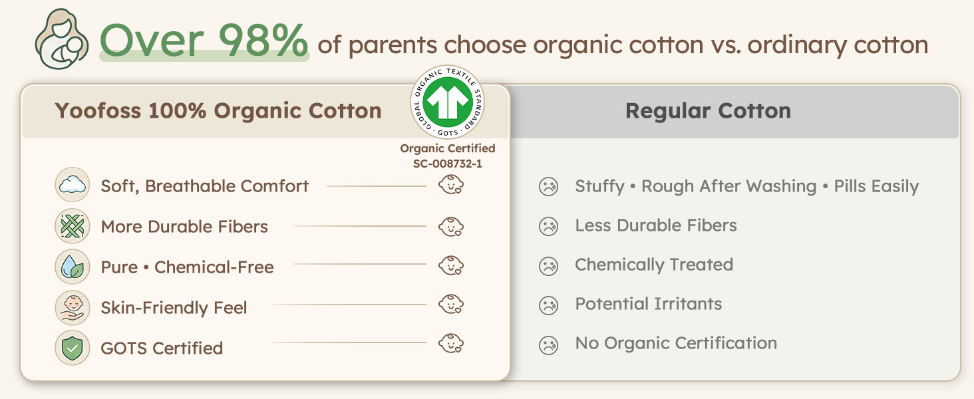Select the cloud icon beside Soft, Breathable Comfort
Viewport: 974px width, 399px height.
72,186
